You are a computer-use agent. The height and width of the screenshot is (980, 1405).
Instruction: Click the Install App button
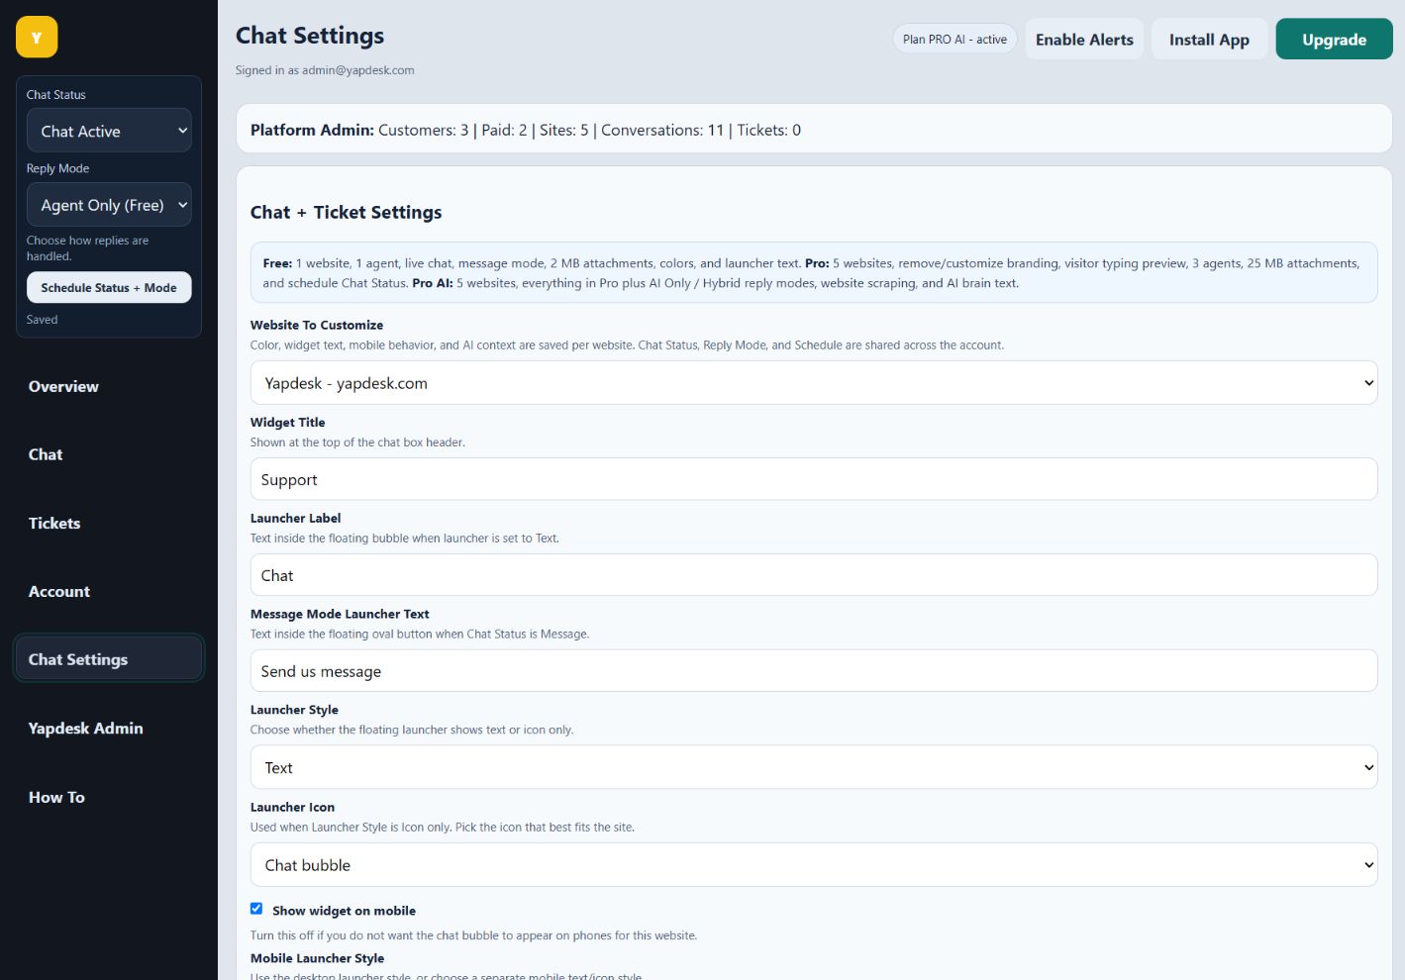click(1209, 40)
